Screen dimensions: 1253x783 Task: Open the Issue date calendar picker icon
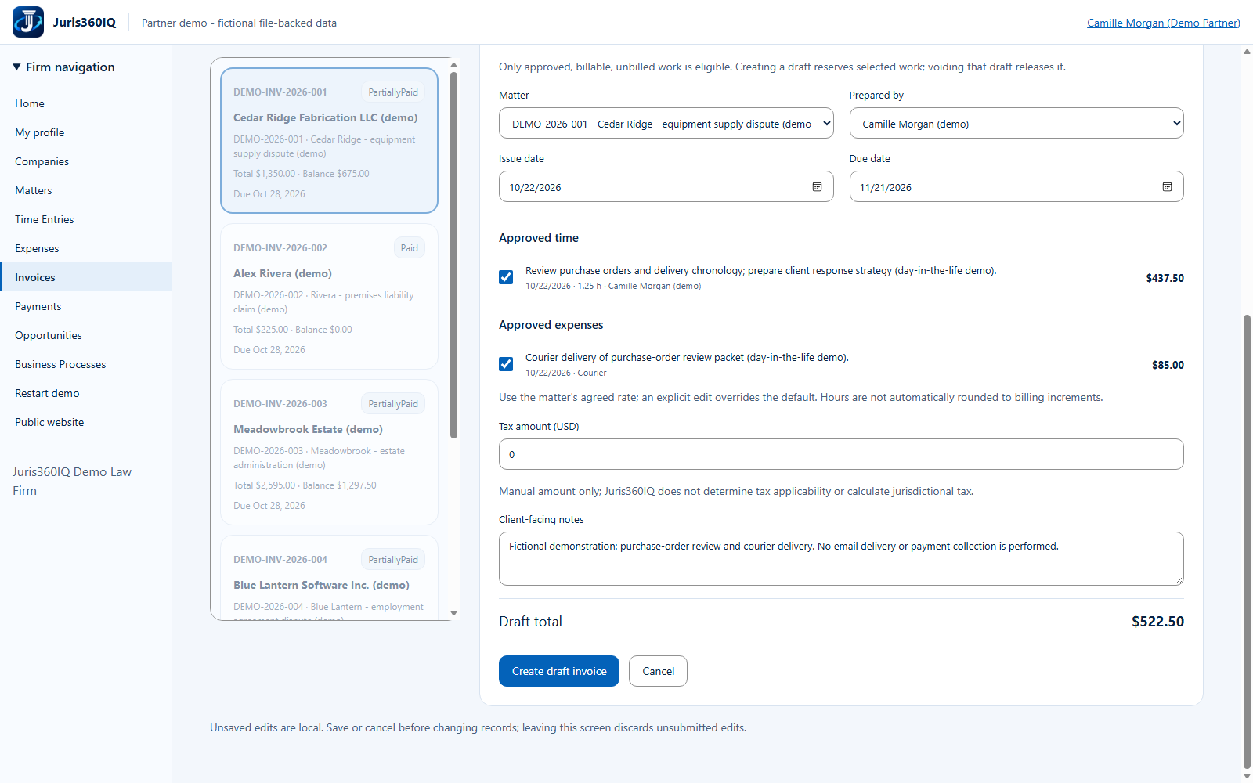[x=817, y=187]
